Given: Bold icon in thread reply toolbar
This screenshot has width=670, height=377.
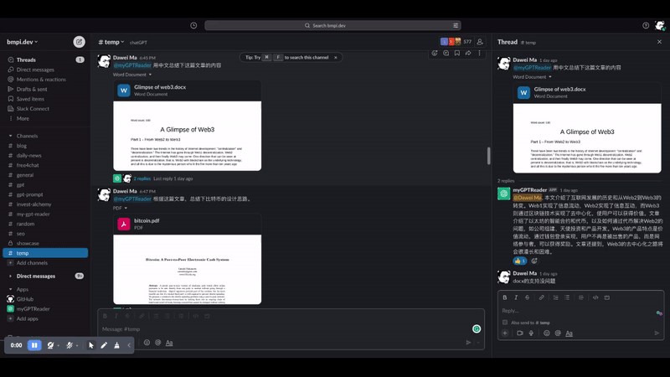Looking at the screenshot, I should point(505,297).
